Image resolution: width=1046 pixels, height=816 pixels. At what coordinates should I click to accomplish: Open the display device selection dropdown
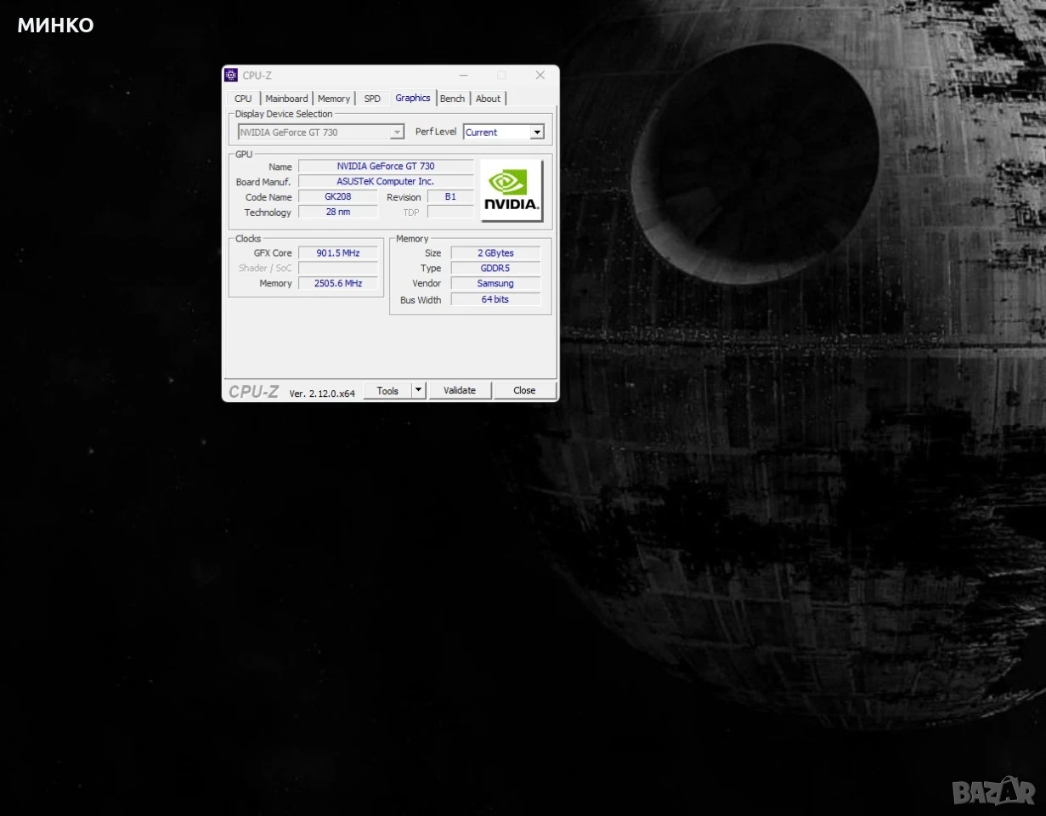(x=321, y=133)
